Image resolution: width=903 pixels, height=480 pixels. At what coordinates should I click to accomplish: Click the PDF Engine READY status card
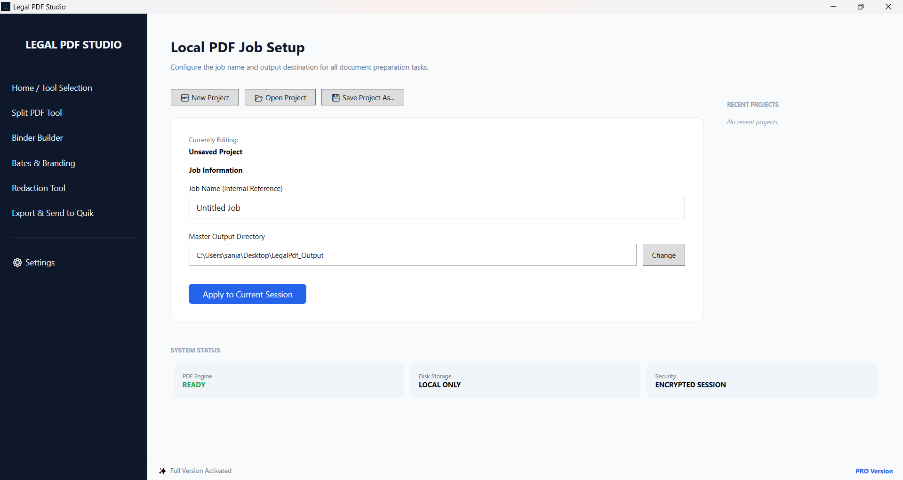288,380
